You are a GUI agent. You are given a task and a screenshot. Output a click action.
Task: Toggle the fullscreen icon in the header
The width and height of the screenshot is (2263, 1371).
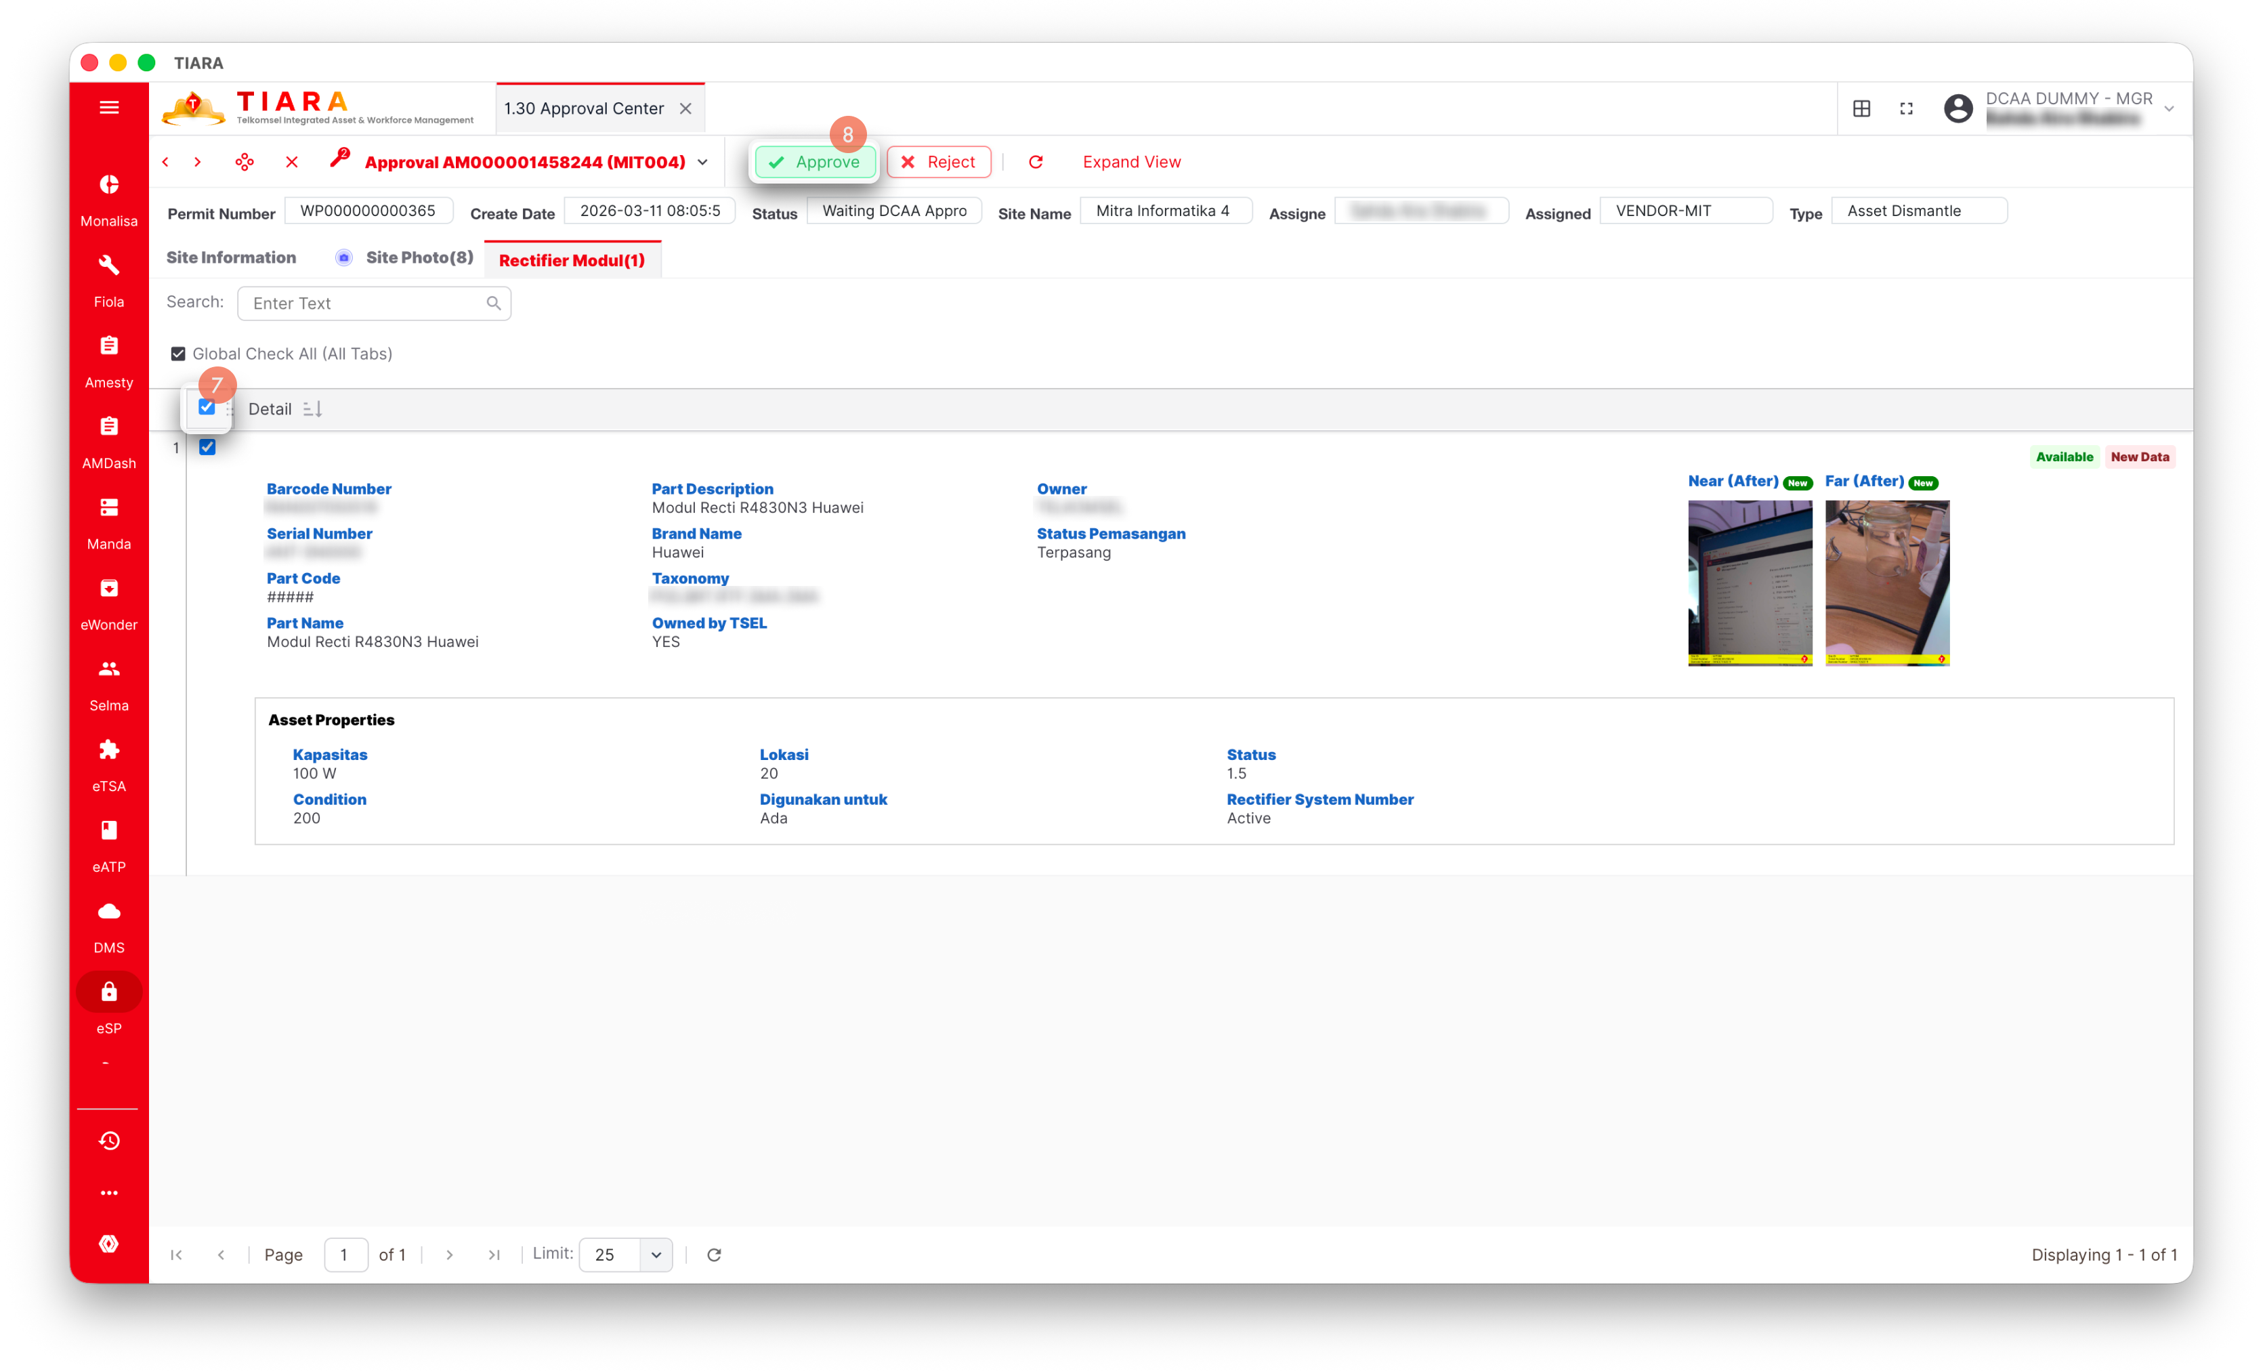(x=1907, y=108)
